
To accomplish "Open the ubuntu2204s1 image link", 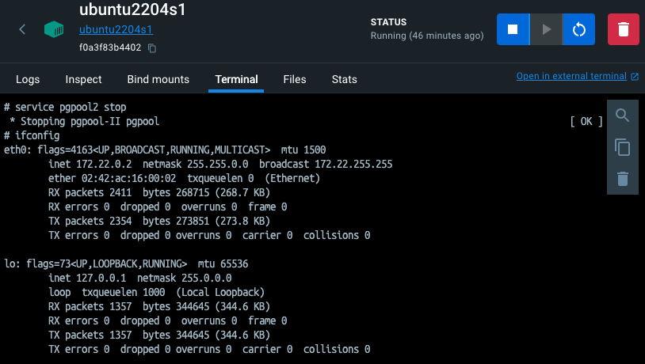I will [x=116, y=30].
